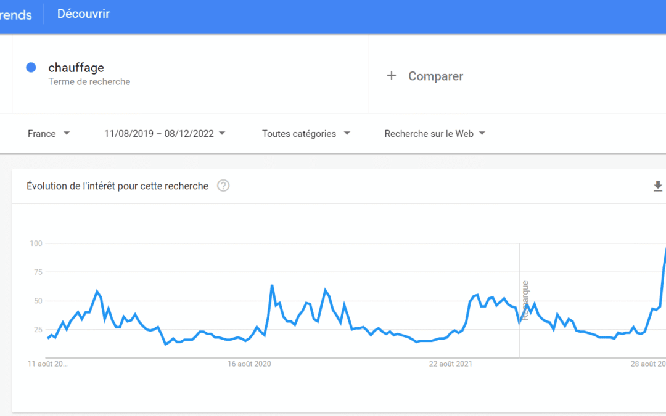The height and width of the screenshot is (416, 666).
Task: Click the Comparer button to add a term
Action: click(x=425, y=76)
